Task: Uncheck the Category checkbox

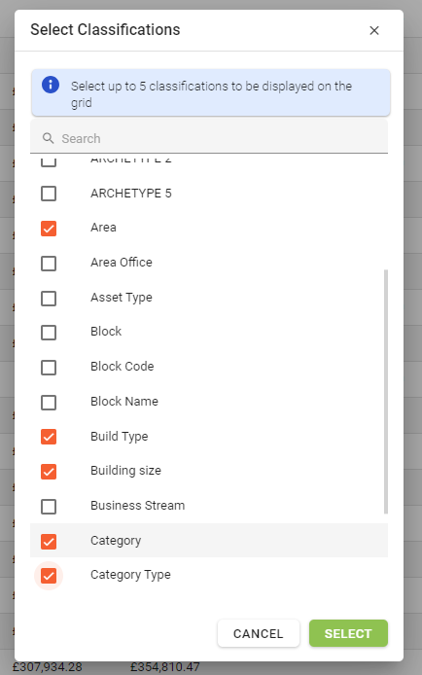Action: click(x=49, y=541)
